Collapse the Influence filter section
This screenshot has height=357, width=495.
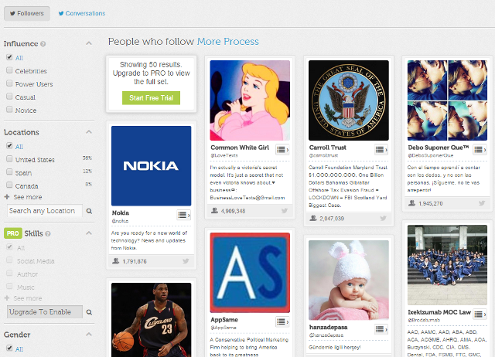point(89,44)
